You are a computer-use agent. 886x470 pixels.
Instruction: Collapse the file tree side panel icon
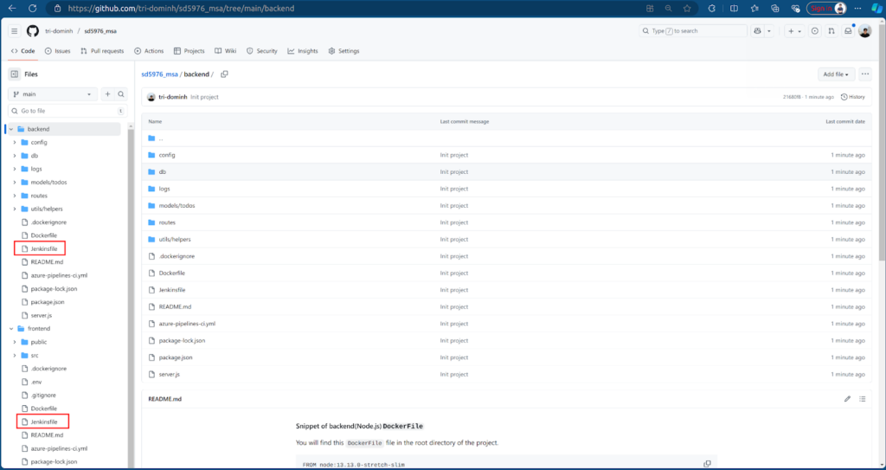pyautogui.click(x=14, y=74)
